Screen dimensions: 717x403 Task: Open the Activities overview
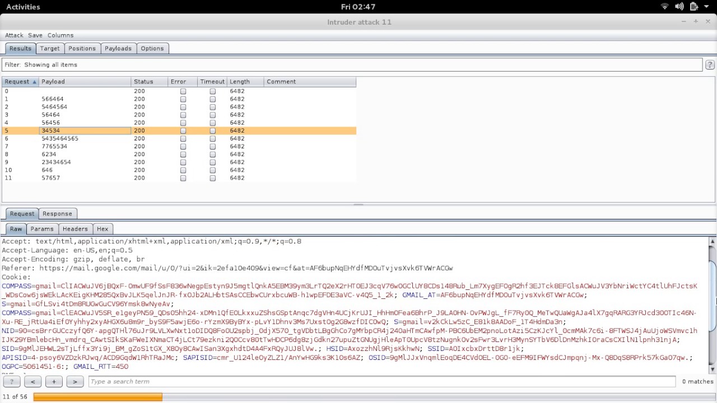[23, 7]
